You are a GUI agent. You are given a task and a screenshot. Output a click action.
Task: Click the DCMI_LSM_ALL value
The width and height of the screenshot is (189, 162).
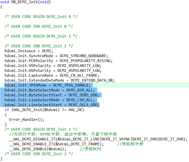point(80,100)
